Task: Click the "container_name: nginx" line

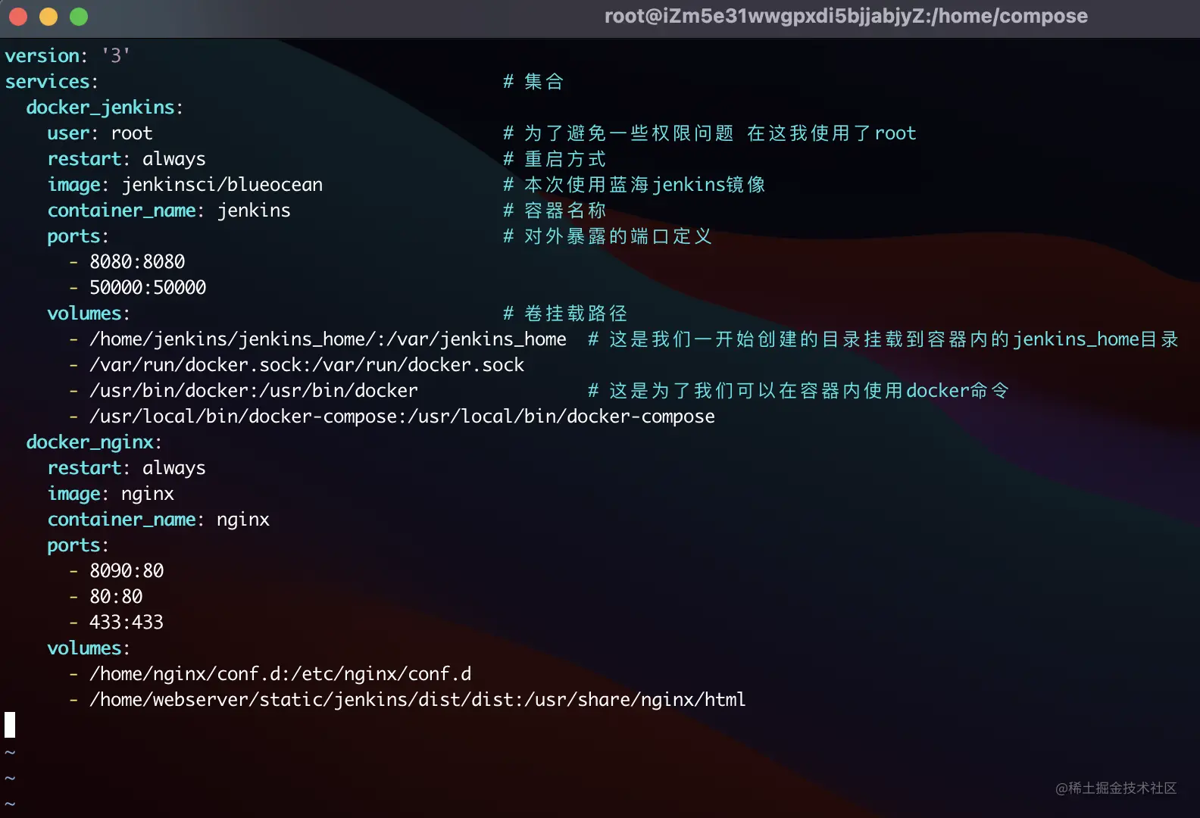Action: (x=158, y=520)
